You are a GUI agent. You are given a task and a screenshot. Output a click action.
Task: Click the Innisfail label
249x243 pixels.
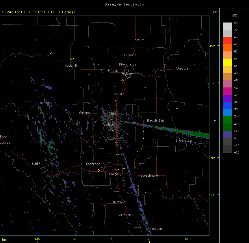[x=120, y=94]
